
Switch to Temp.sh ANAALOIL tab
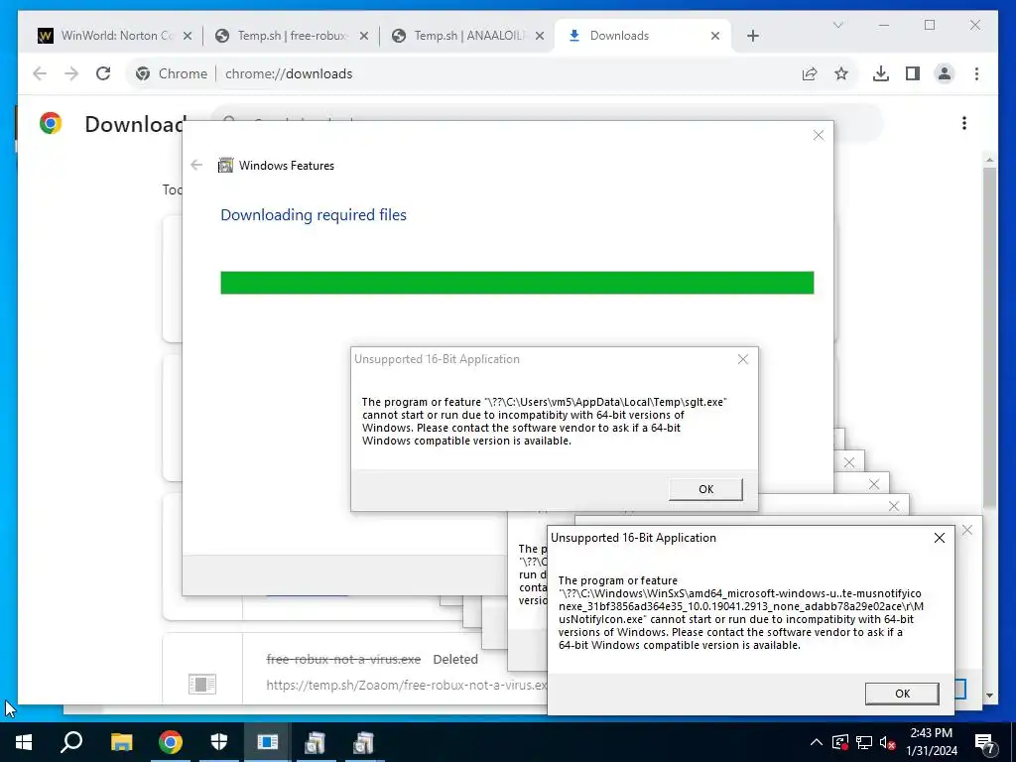[468, 36]
